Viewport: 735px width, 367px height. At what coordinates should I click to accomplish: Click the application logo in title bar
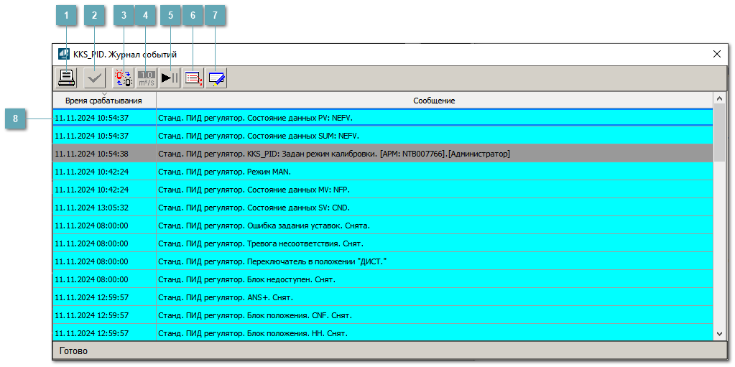[x=64, y=54]
